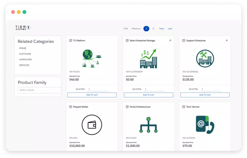
Task: Open the Product Family select values dropdown
Action: pyautogui.click(x=40, y=90)
